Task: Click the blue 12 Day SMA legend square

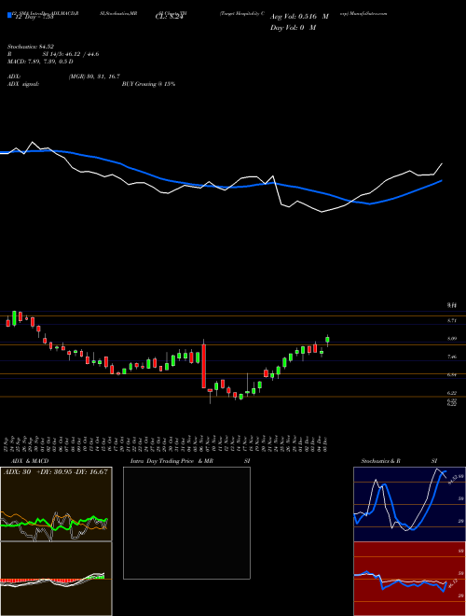Action: [9, 16]
